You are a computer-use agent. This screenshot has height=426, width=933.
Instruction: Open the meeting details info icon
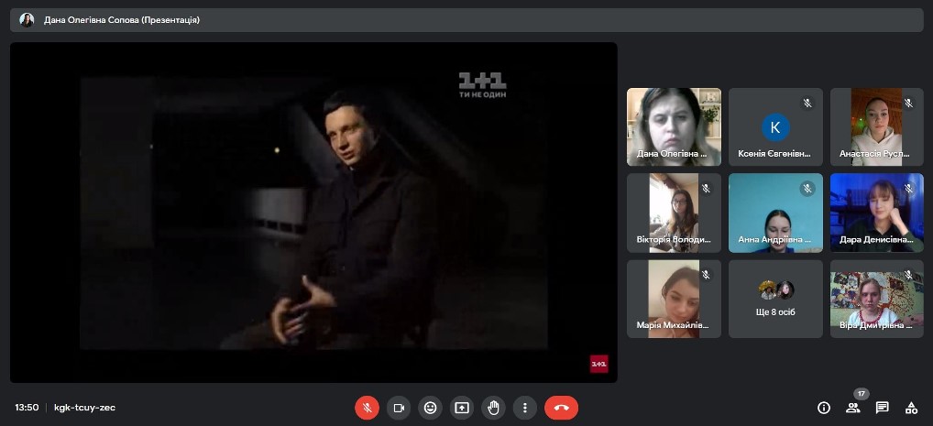pyautogui.click(x=823, y=408)
